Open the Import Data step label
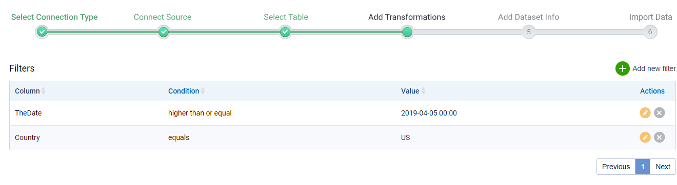 tap(650, 17)
